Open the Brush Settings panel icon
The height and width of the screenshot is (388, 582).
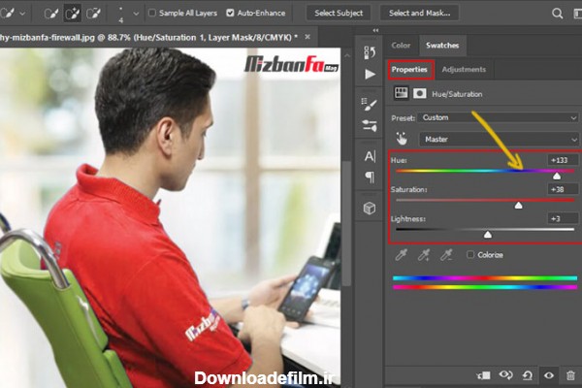click(370, 105)
